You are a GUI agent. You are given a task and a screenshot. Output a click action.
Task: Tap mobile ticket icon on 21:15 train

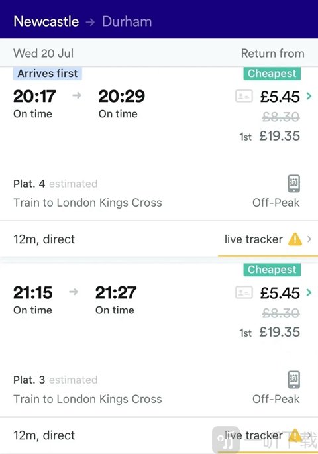tap(293, 380)
